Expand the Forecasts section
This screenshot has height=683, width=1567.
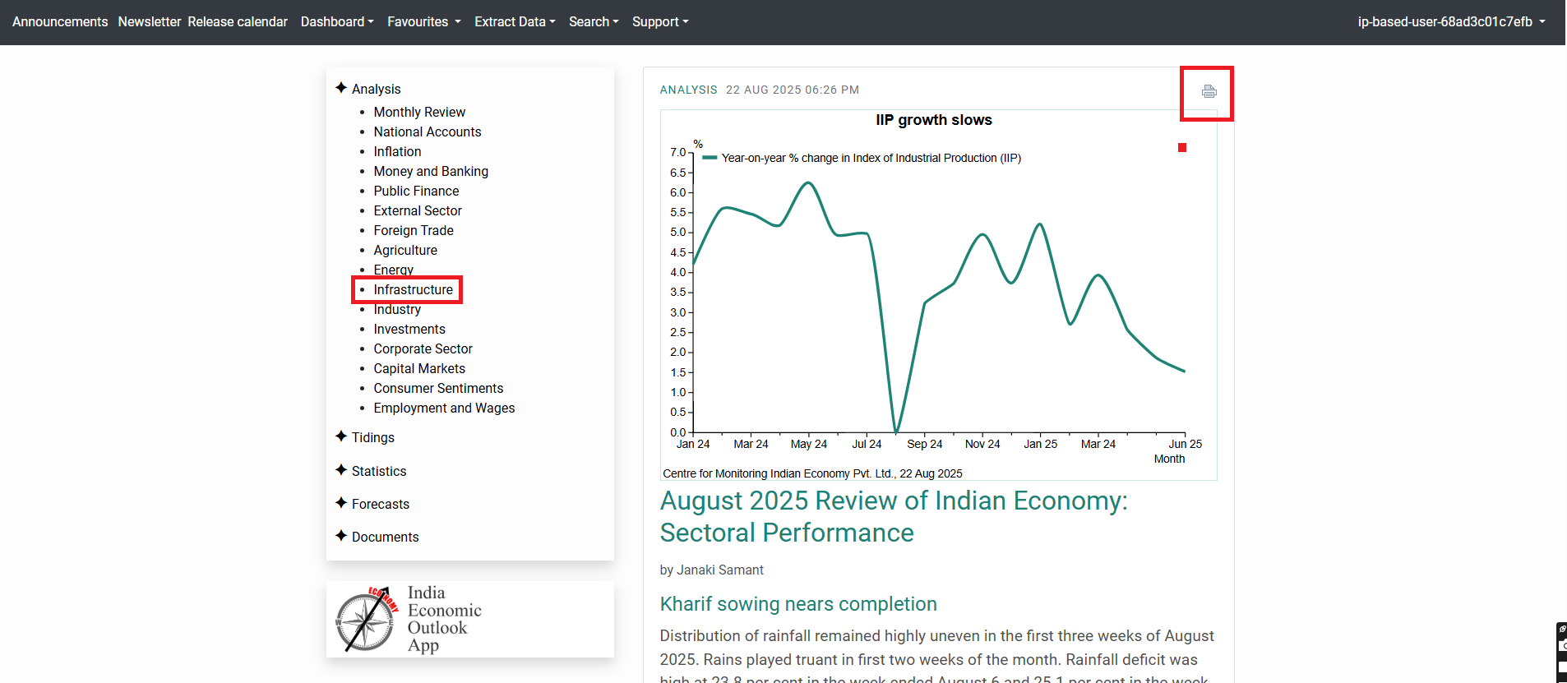(380, 504)
